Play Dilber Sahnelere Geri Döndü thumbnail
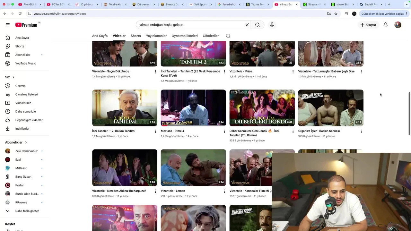This screenshot has height=231, width=411. pyautogui.click(x=262, y=108)
